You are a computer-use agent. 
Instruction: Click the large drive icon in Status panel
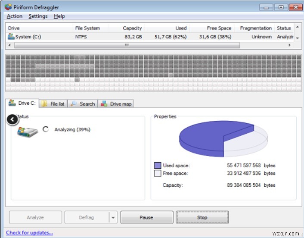pyautogui.click(x=27, y=132)
